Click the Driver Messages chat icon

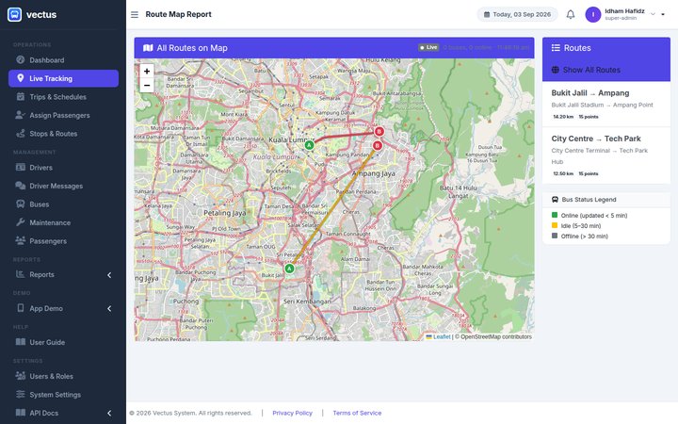[x=21, y=186]
